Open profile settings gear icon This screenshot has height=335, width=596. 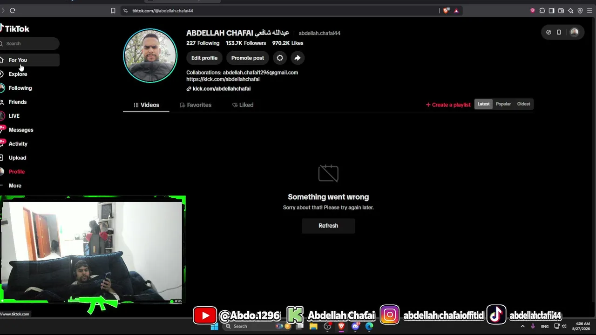pos(280,58)
